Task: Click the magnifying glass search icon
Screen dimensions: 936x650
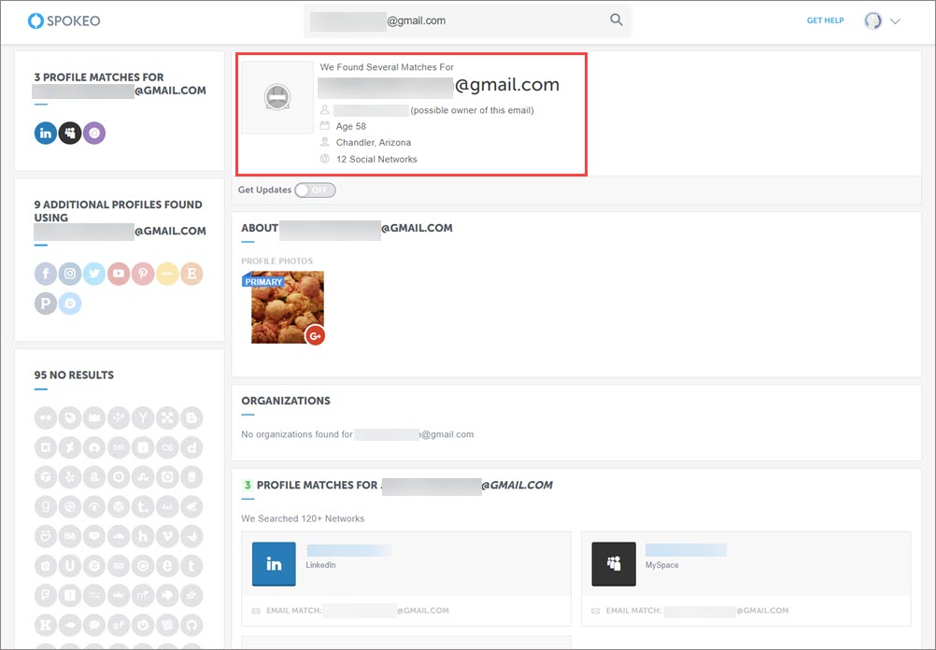Action: pyautogui.click(x=616, y=20)
